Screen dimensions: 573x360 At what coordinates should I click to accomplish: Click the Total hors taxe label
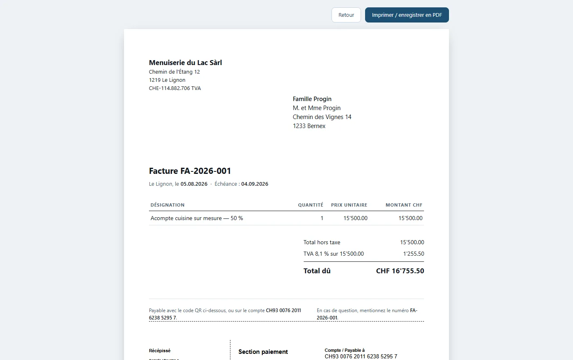point(322,242)
